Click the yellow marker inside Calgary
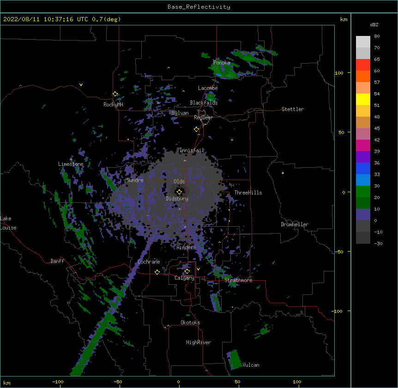 [187, 271]
